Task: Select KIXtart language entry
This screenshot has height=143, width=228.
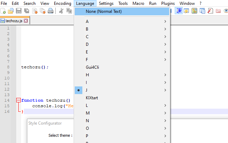Action: [x=122, y=98]
